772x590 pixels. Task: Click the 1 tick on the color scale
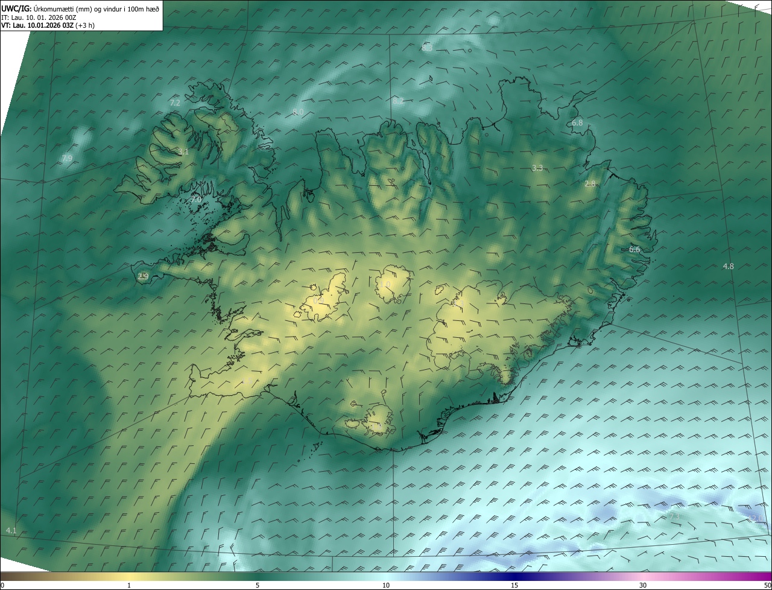[129, 585]
